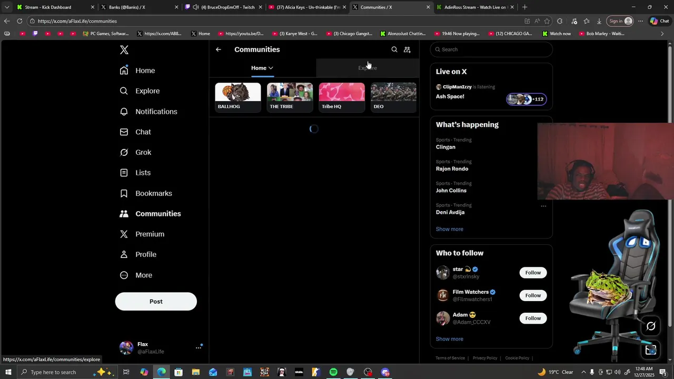Expand the Home dropdown in Communities
674x379 pixels.
(262, 68)
